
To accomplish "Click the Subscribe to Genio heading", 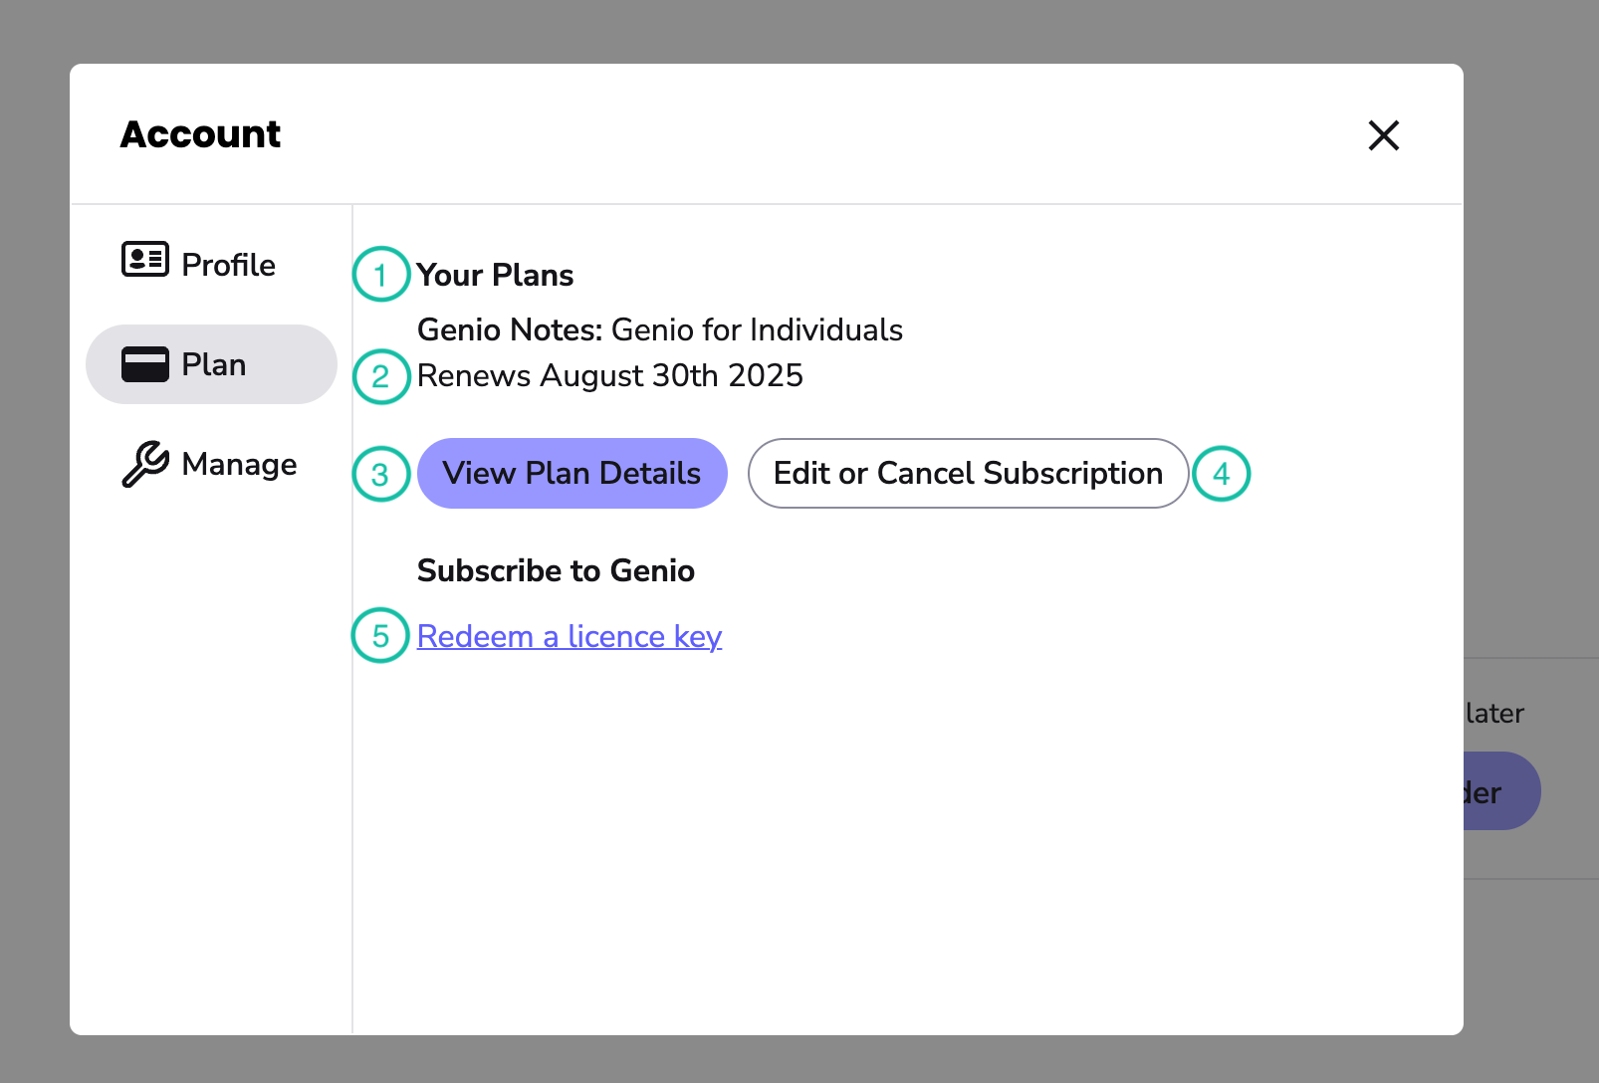I will (556, 570).
